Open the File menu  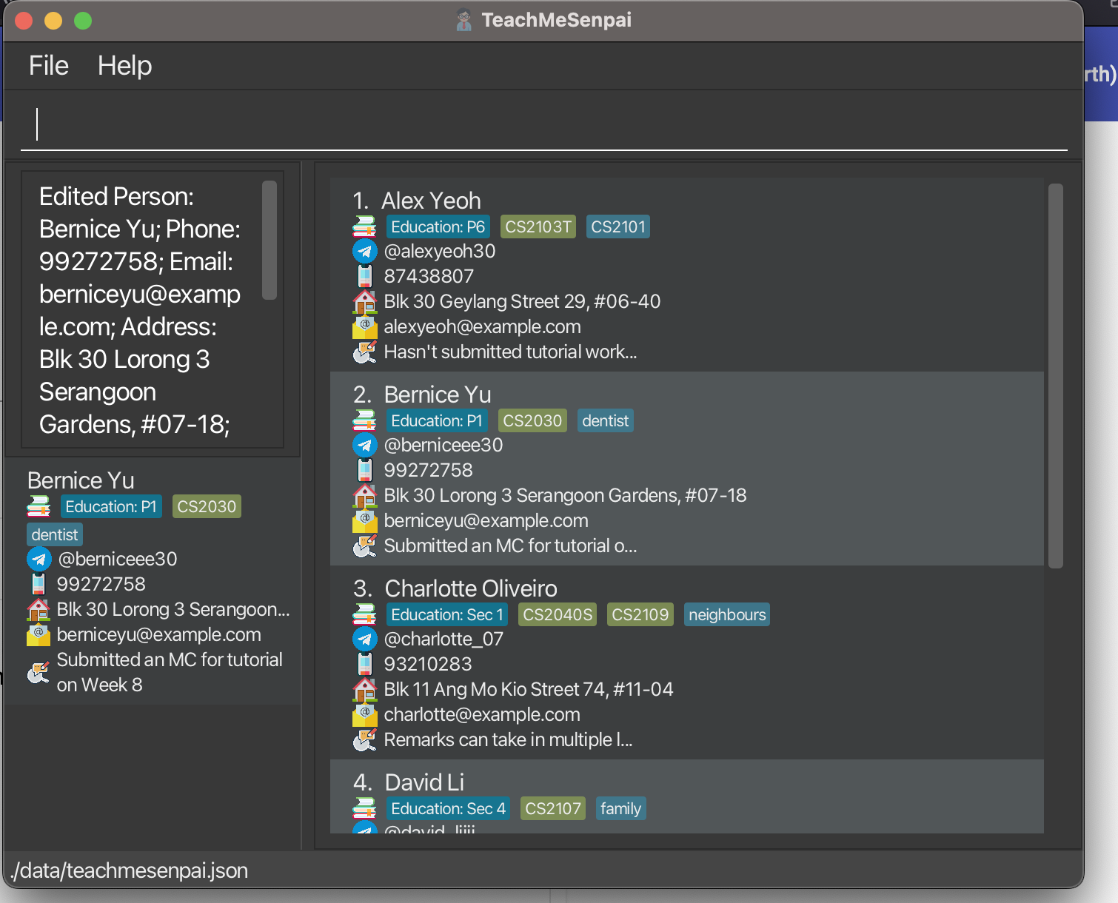[x=49, y=66]
